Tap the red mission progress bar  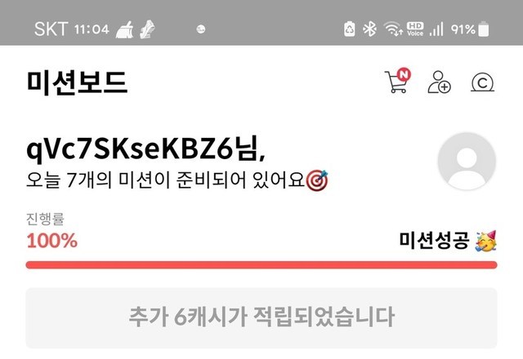[261, 265]
